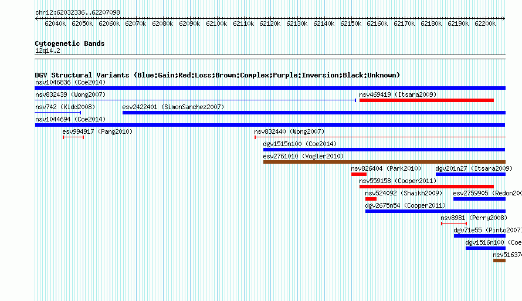
Task: Click the 62150k ruler marker
Action: click(351, 23)
